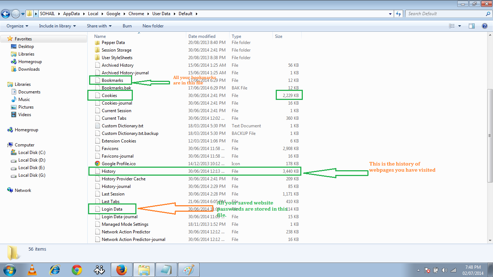The height and width of the screenshot is (277, 493).
Task: Show previous locations dropdown in address bar
Action: click(x=391, y=14)
